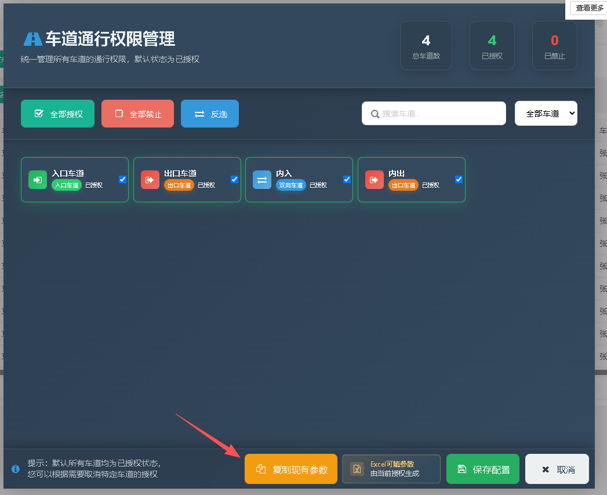The image size is (607, 495).
Task: Toggle the 内入 lane checkbox
Action: 347,179
